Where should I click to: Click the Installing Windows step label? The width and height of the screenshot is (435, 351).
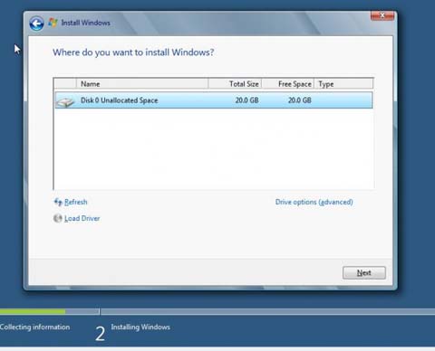coord(140,327)
